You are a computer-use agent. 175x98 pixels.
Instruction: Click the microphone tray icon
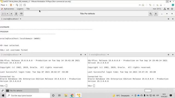click(x=145, y=96)
